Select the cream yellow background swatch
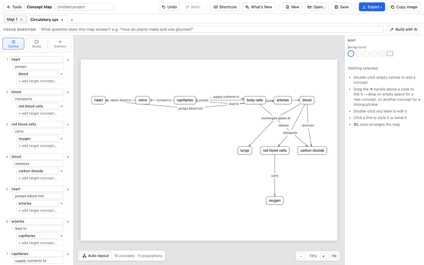Viewport: 424px width, 265px height. [374, 54]
